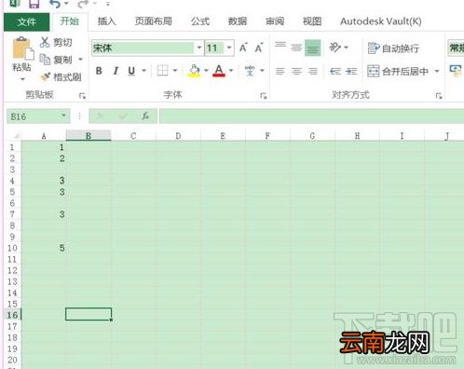Viewport: 464px width, 369px height.
Task: Toggle 自动换行 wrap text
Action: pos(393,48)
